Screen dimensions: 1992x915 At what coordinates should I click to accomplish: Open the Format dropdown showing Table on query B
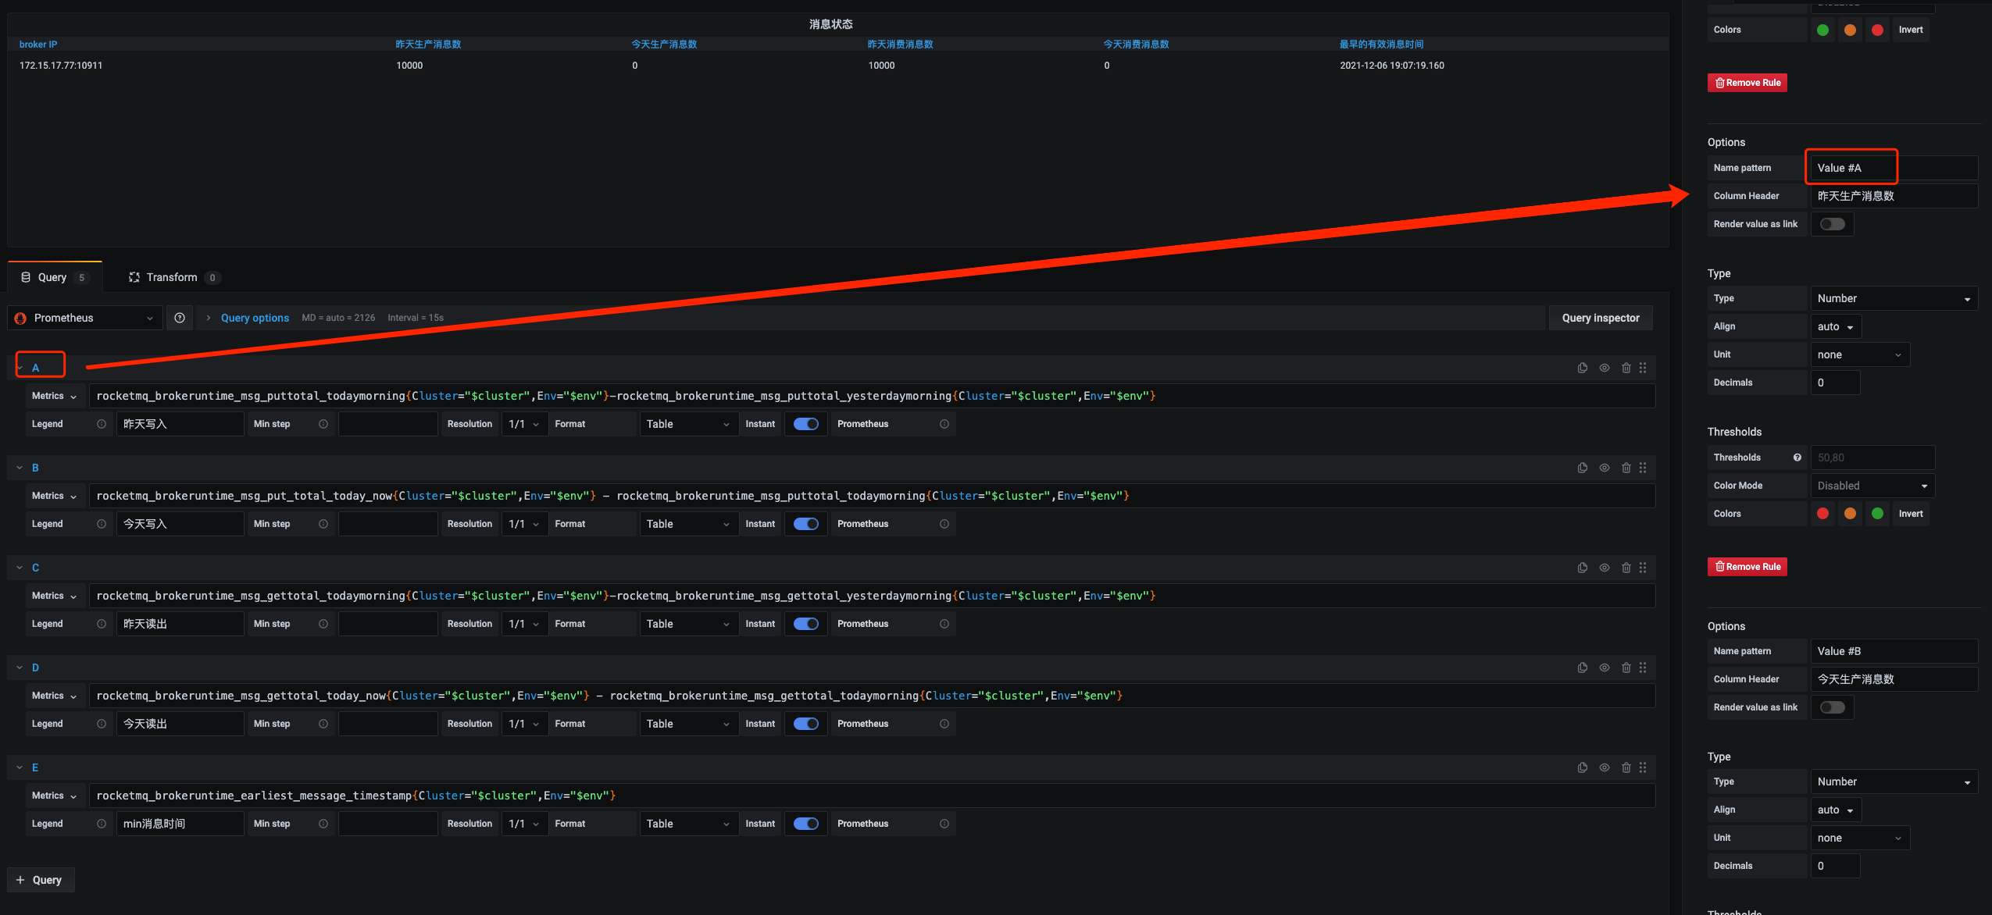click(x=687, y=523)
